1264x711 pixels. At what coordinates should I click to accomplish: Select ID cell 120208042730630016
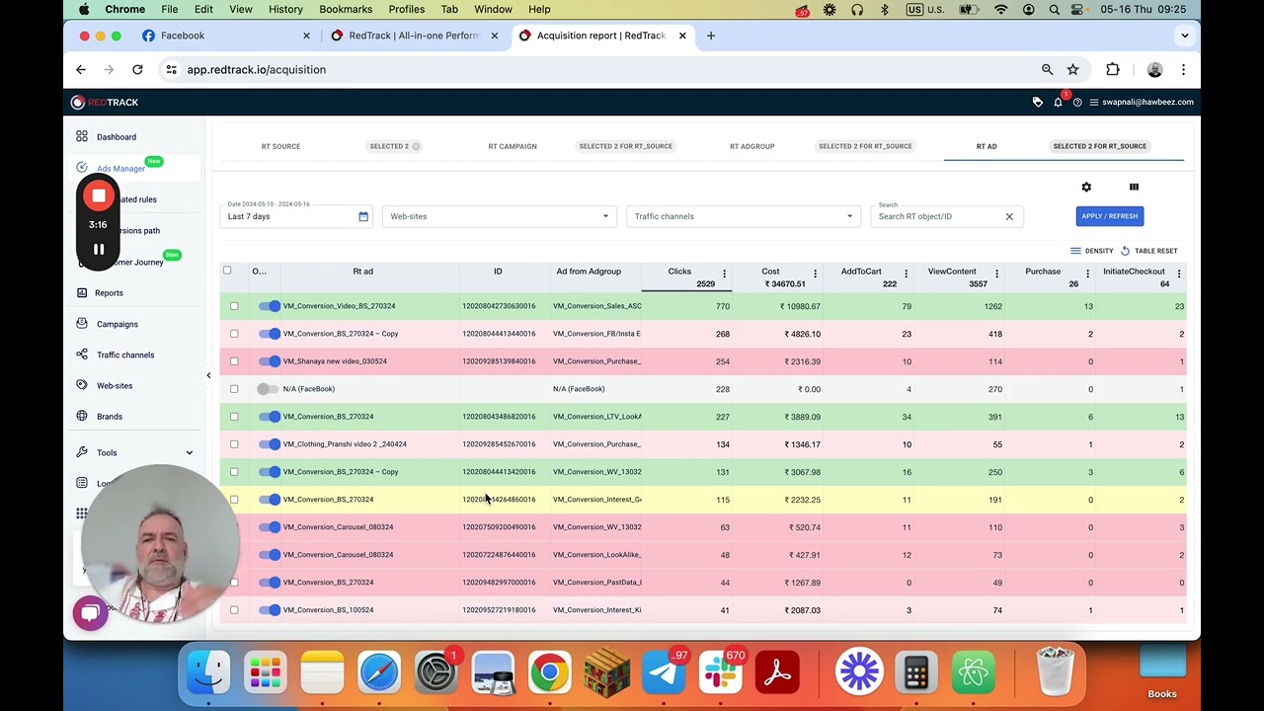(499, 306)
